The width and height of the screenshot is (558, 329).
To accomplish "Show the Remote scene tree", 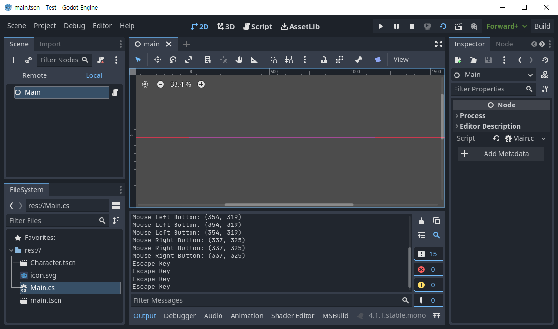I will (34, 75).
